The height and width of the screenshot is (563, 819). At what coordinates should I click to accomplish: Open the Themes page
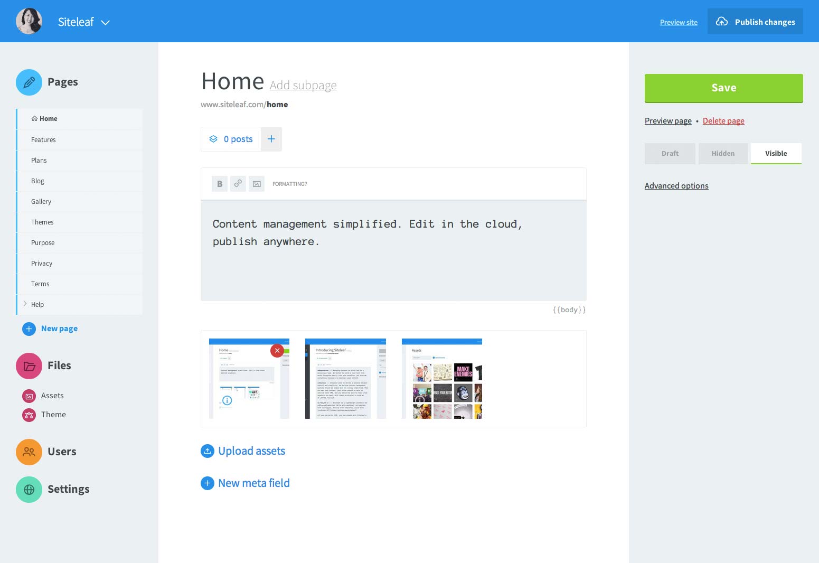(x=80, y=222)
